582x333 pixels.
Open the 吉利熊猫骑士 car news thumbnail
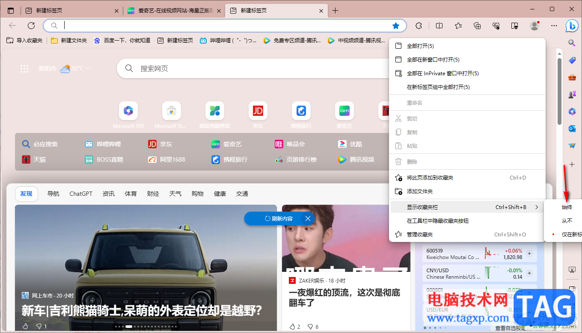(x=146, y=268)
